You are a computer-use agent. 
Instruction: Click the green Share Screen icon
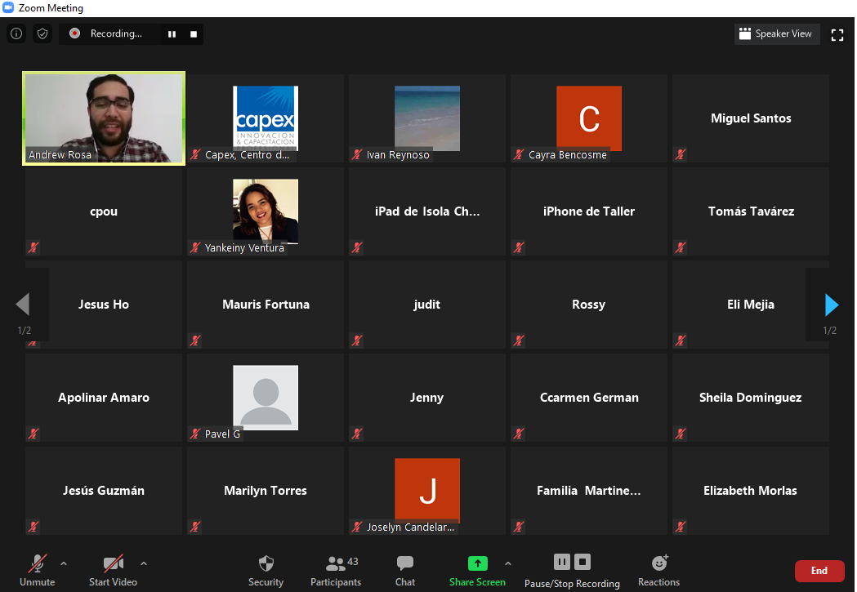click(477, 563)
